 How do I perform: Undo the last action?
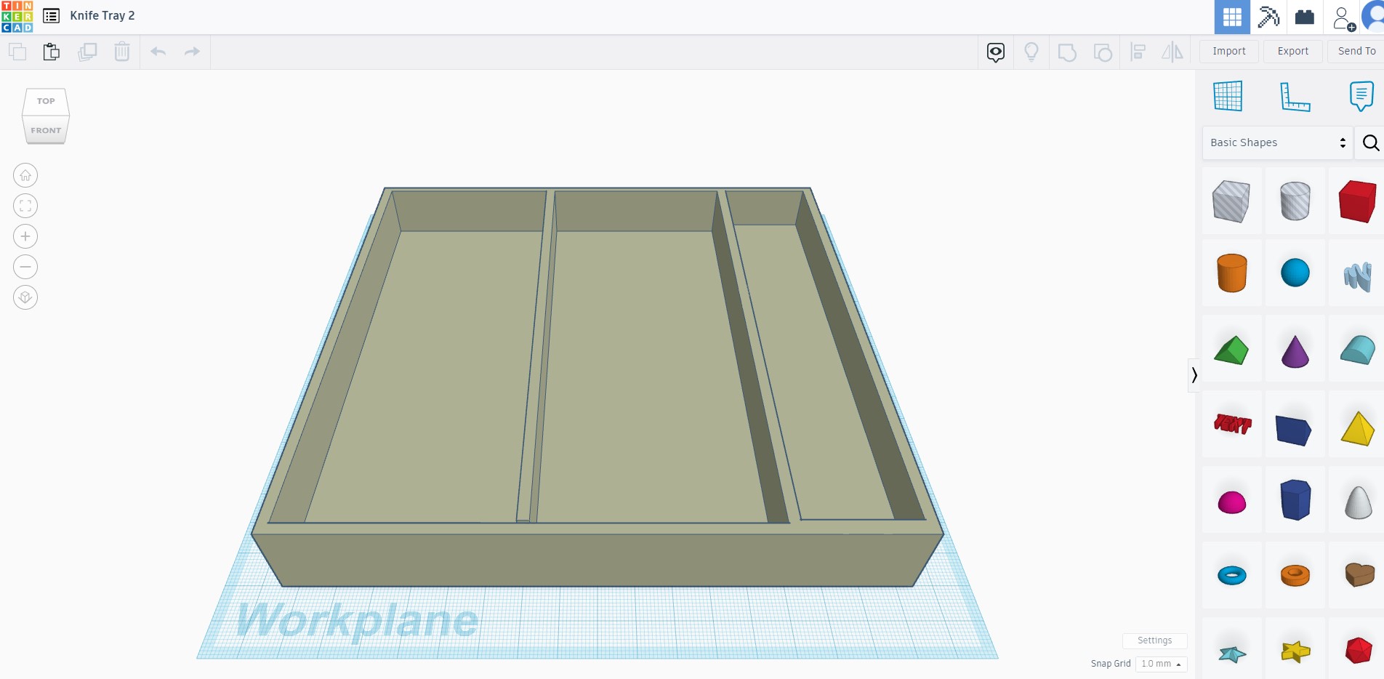click(x=157, y=52)
